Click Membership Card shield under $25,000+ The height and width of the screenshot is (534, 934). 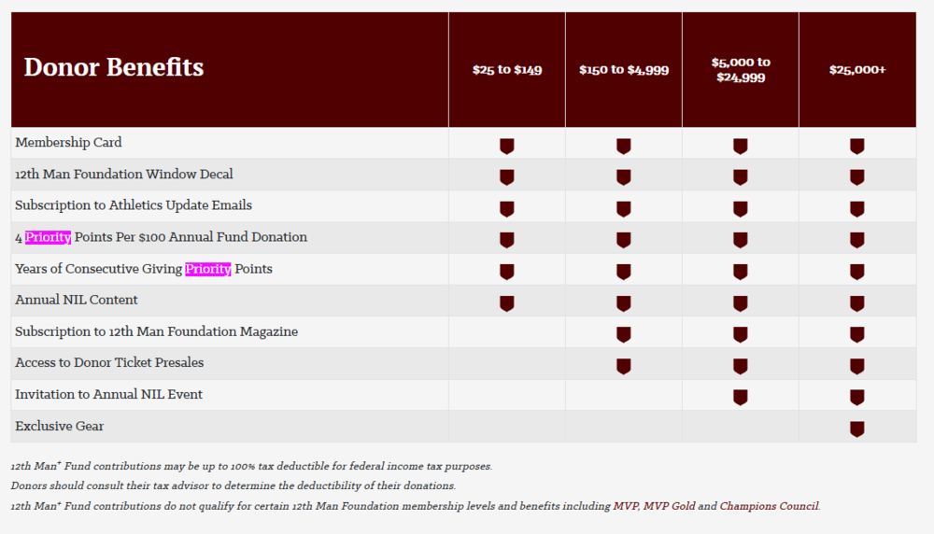pyautogui.click(x=857, y=146)
